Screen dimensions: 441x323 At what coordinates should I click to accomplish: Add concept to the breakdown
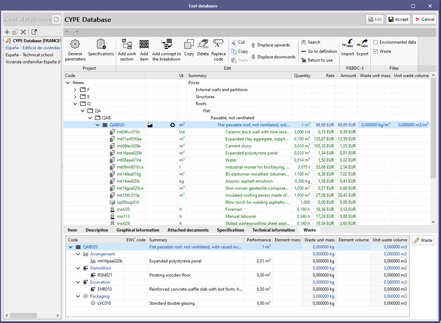coord(167,50)
